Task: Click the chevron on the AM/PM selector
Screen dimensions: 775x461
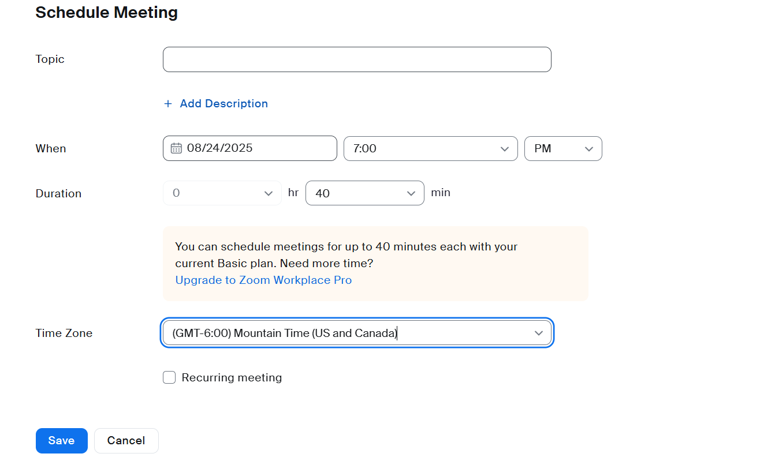Action: tap(589, 148)
